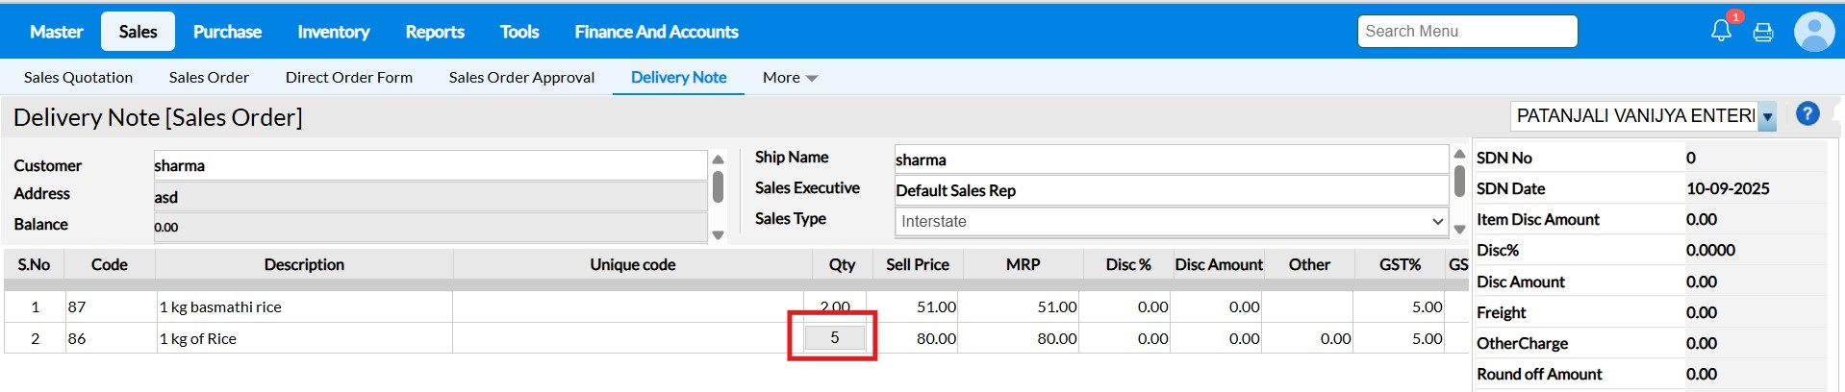This screenshot has height=392, width=1845.
Task: Click the Ship Name input field
Action: [1171, 159]
